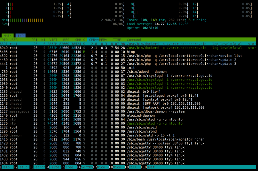Click F9 Kill
Image resolution: width=258 pixels, height=171 pixels.
click(133, 167)
